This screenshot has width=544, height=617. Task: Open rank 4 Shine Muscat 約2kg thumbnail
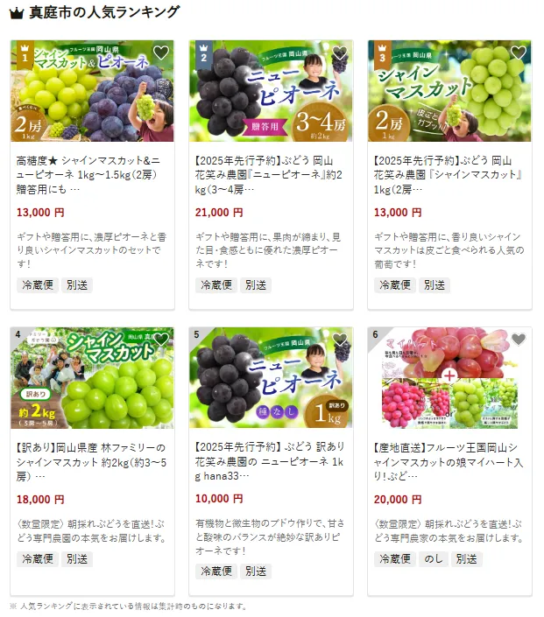pyautogui.click(x=92, y=378)
